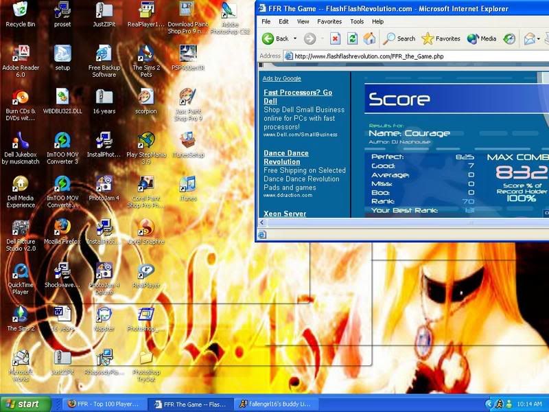549x412 pixels.
Task: Open the Dance Dance Revolution ad link
Action: tap(286, 157)
